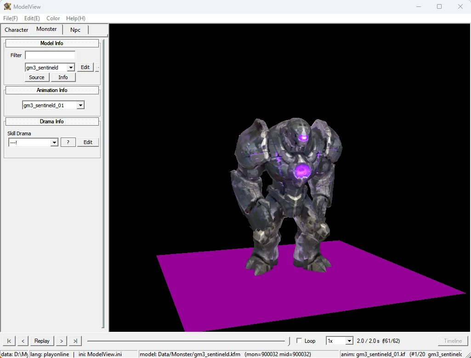Image resolution: width=471 pixels, height=358 pixels.
Task: Step forward one frame
Action: tap(61, 341)
